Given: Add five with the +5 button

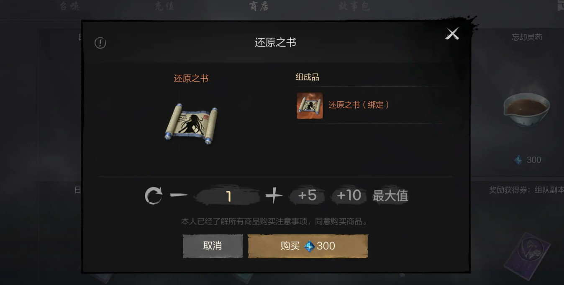Looking at the screenshot, I should coord(308,195).
